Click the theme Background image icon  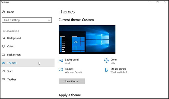click(61, 61)
